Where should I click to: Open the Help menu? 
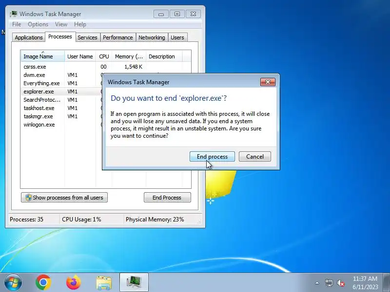[80, 24]
